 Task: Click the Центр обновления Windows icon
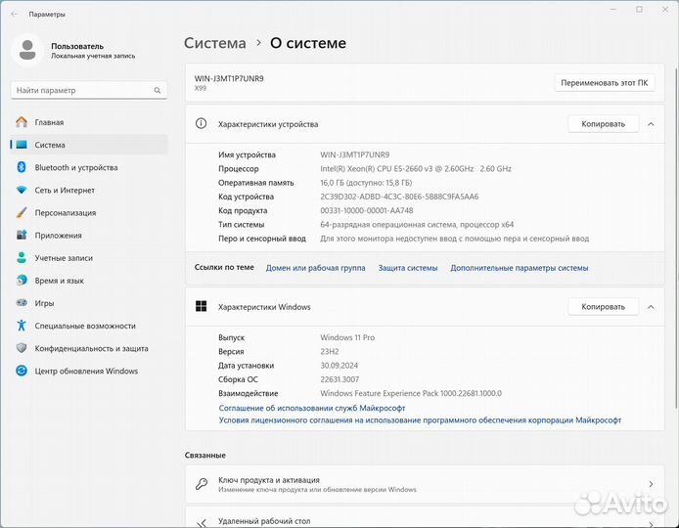click(21, 371)
